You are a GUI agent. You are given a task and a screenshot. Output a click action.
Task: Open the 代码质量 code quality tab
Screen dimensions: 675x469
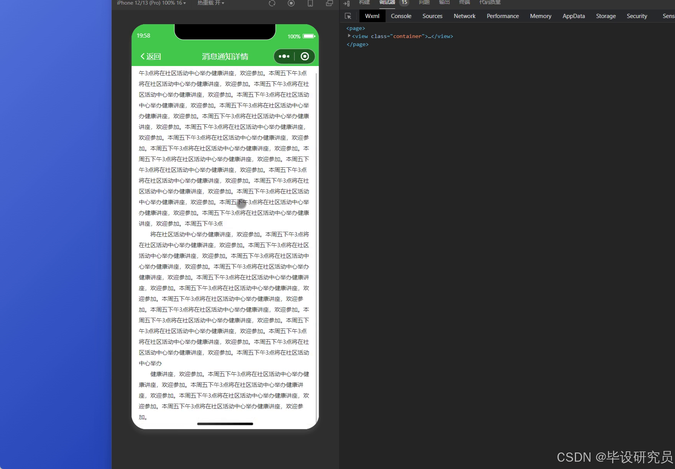click(490, 2)
